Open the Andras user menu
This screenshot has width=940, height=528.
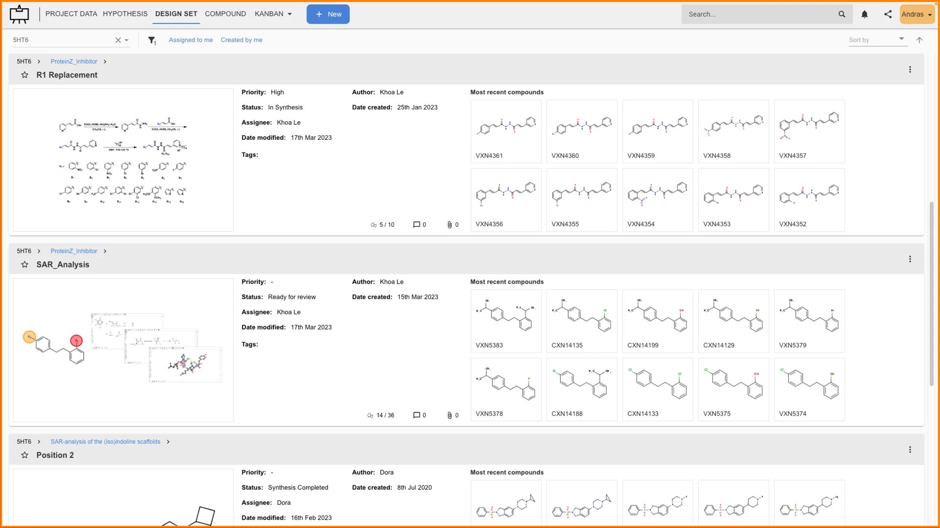click(917, 14)
